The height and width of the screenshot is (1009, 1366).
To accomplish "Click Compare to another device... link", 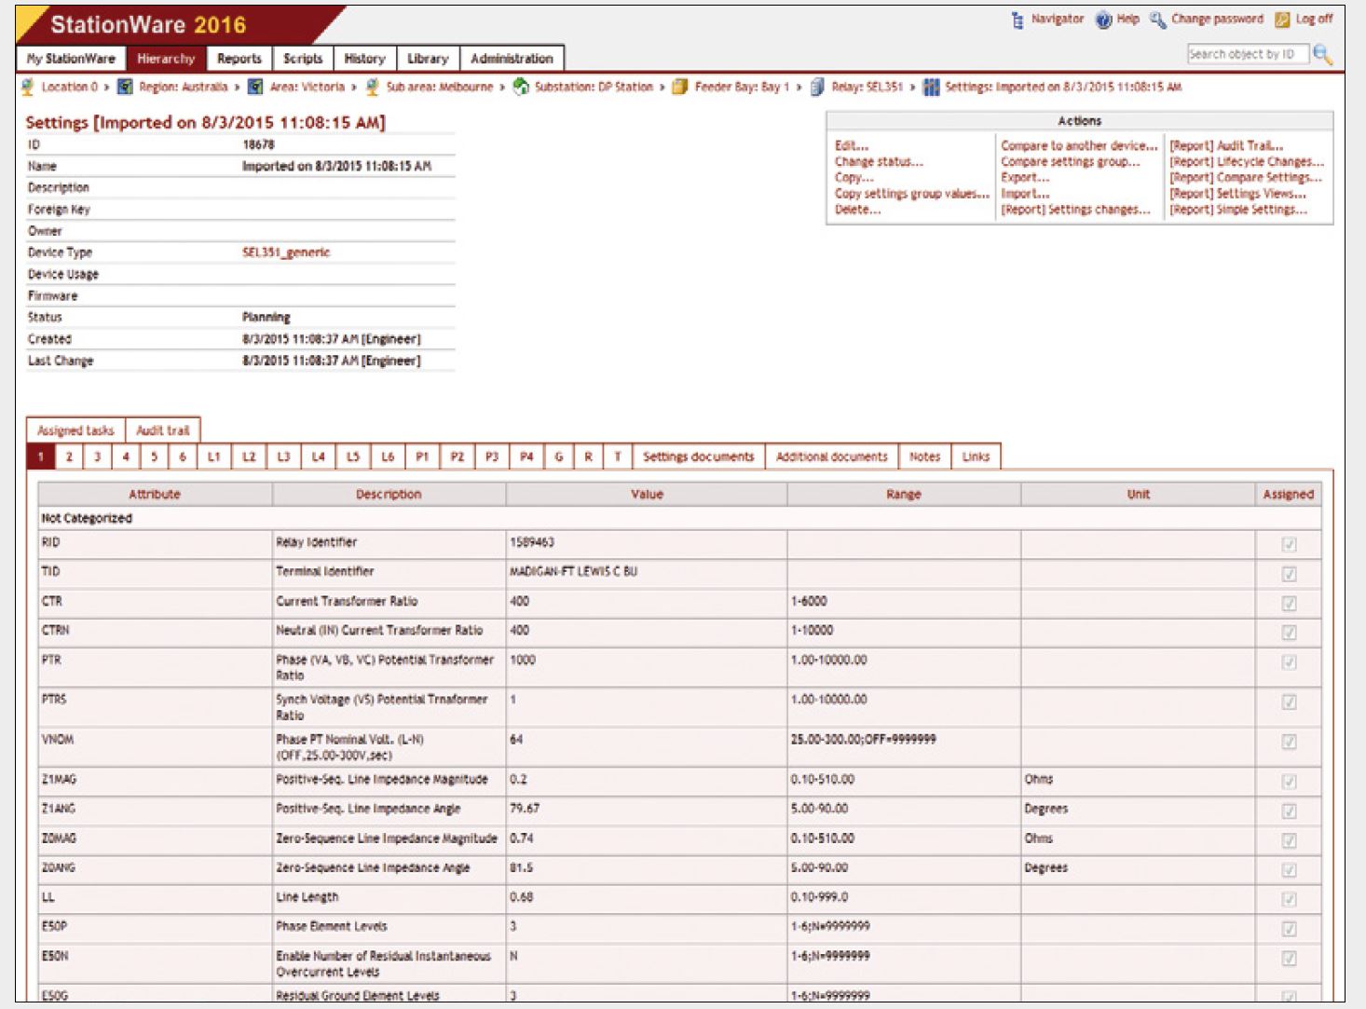I will tap(1079, 145).
